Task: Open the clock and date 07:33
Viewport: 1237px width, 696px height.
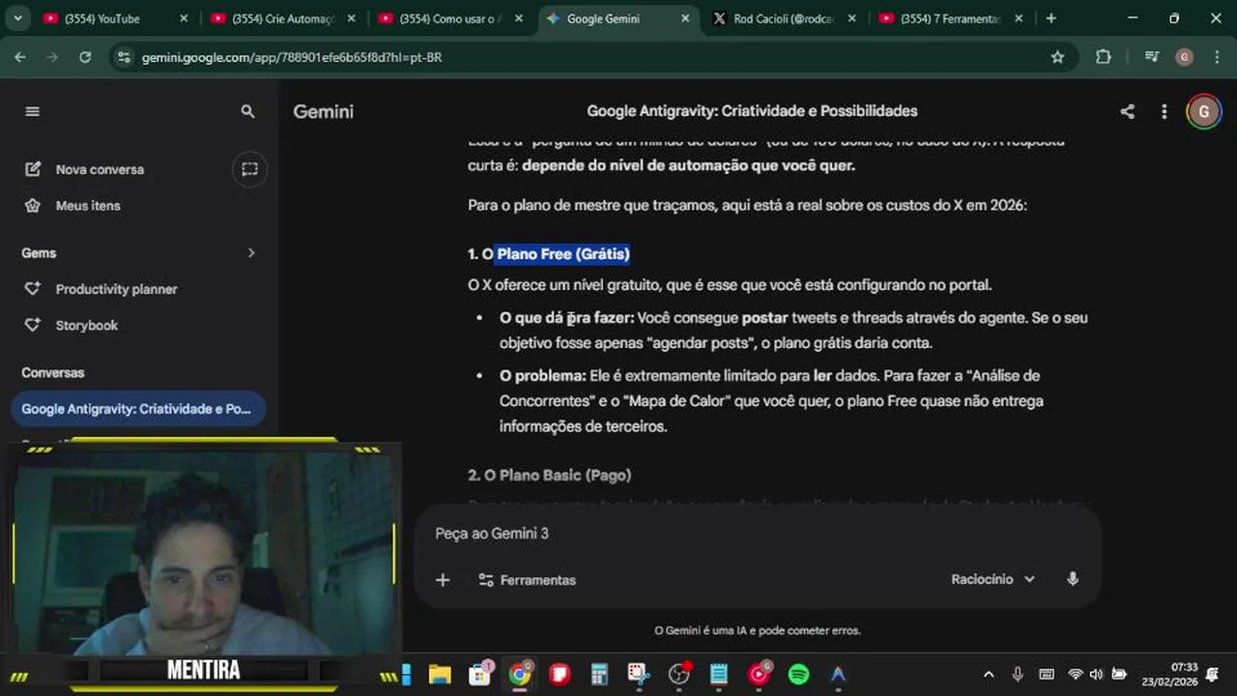Action: (1169, 674)
